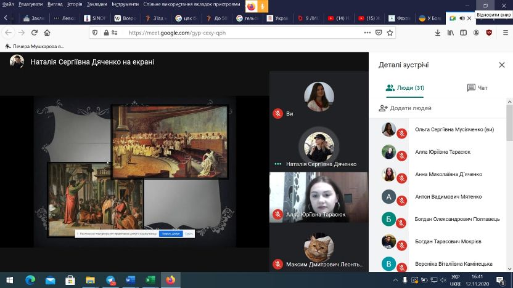Bookmark this page with the star
Viewport: 513px width, 288px height.
(x=390, y=33)
